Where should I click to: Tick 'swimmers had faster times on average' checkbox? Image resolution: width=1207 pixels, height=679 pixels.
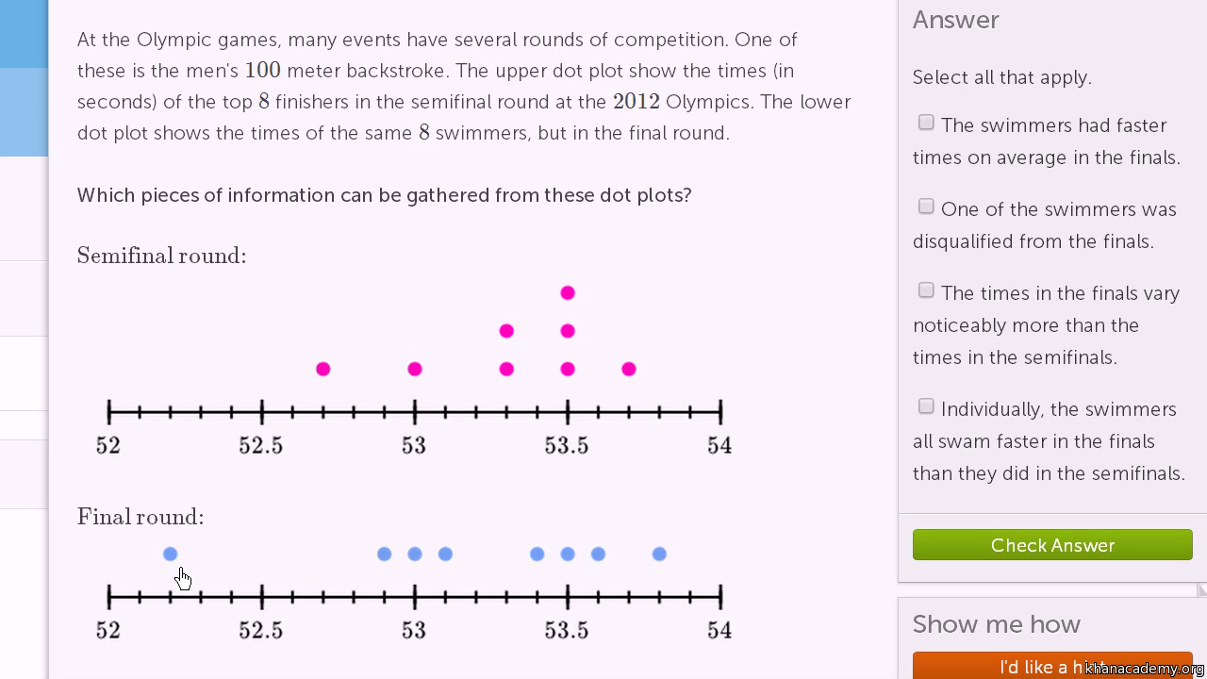tap(926, 123)
